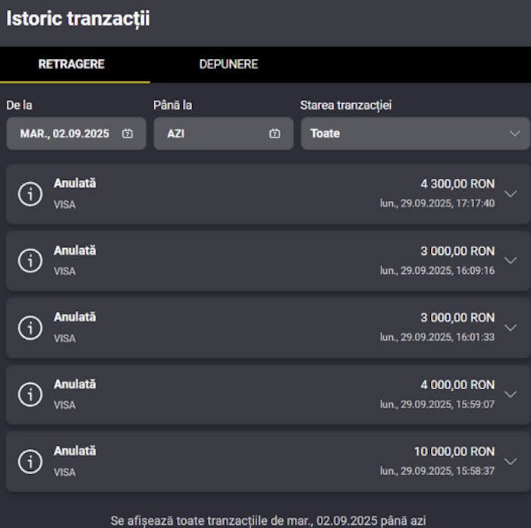The image size is (531, 528).
Task: Click the Istoric tranzacții heading
Action: [78, 19]
